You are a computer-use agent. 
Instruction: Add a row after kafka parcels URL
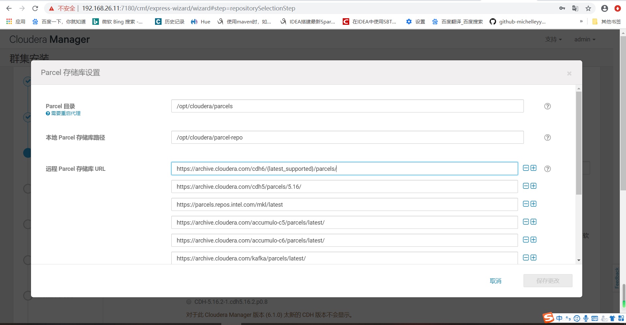pos(534,258)
